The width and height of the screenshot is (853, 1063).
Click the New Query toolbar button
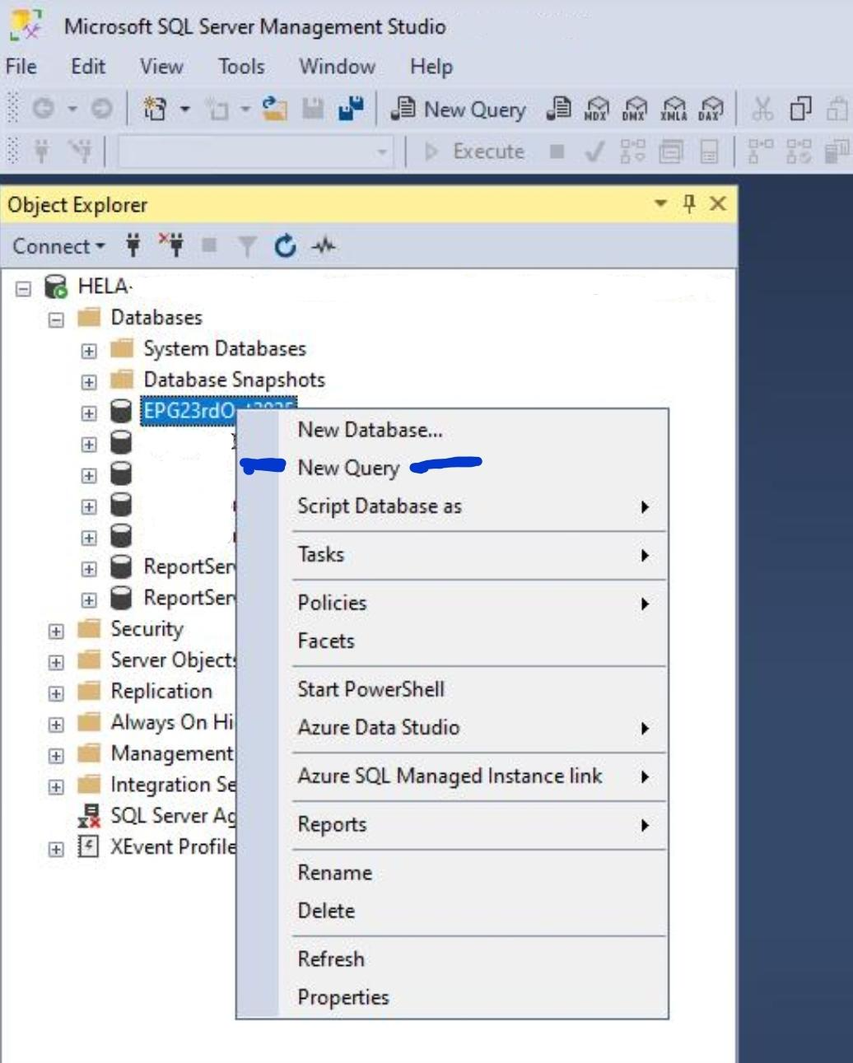(x=459, y=110)
